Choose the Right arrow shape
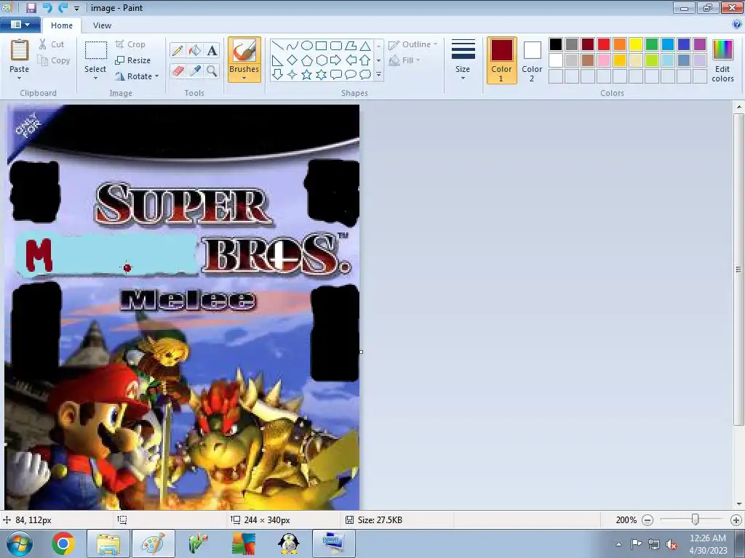This screenshot has width=745, height=558. coord(336,60)
